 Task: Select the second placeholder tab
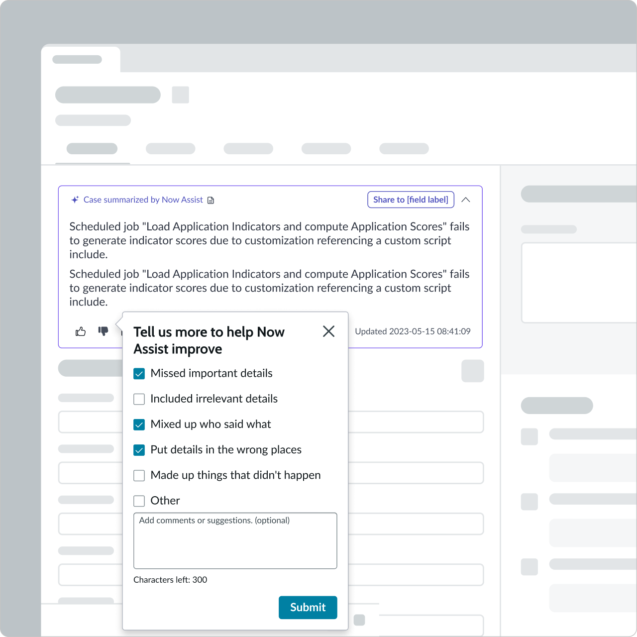(x=170, y=149)
